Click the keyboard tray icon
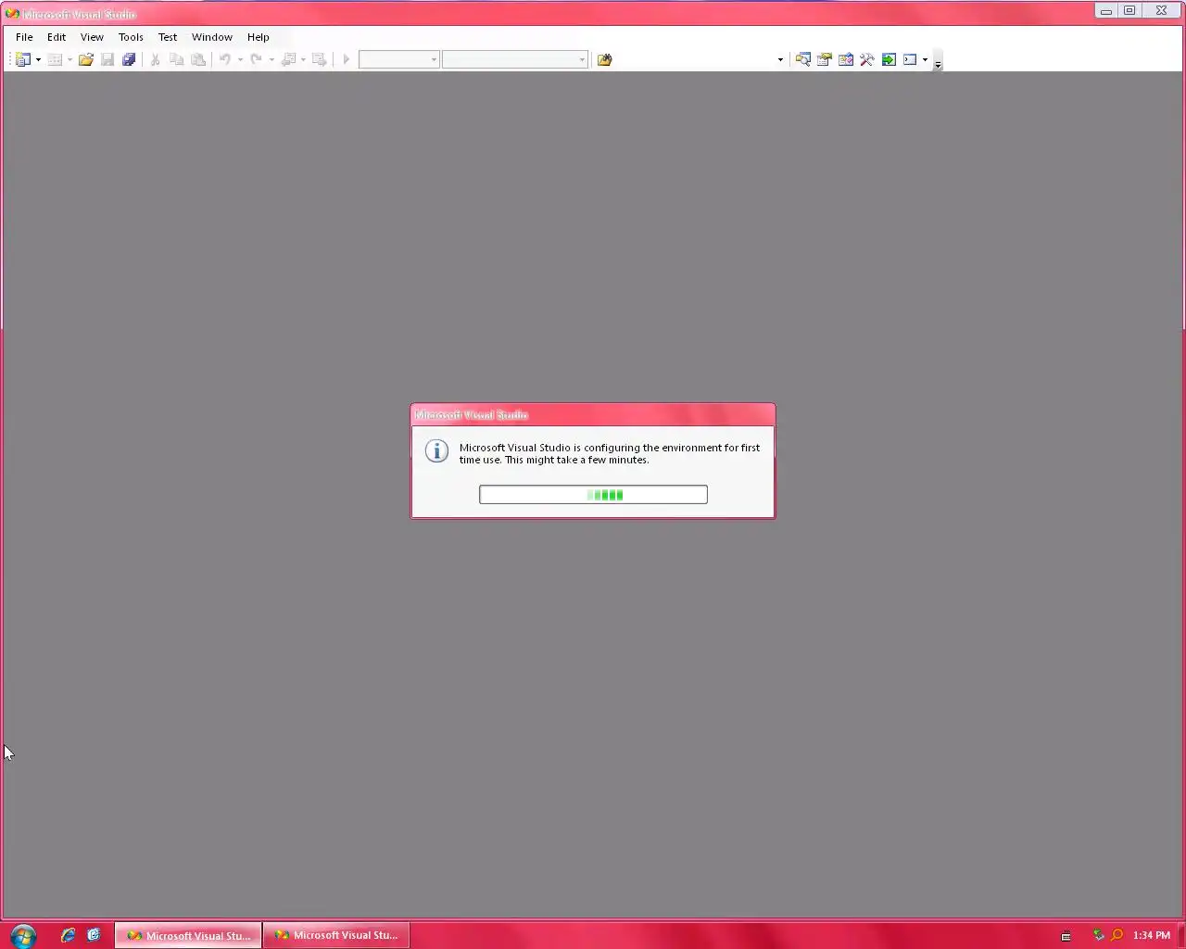 [x=1066, y=936]
